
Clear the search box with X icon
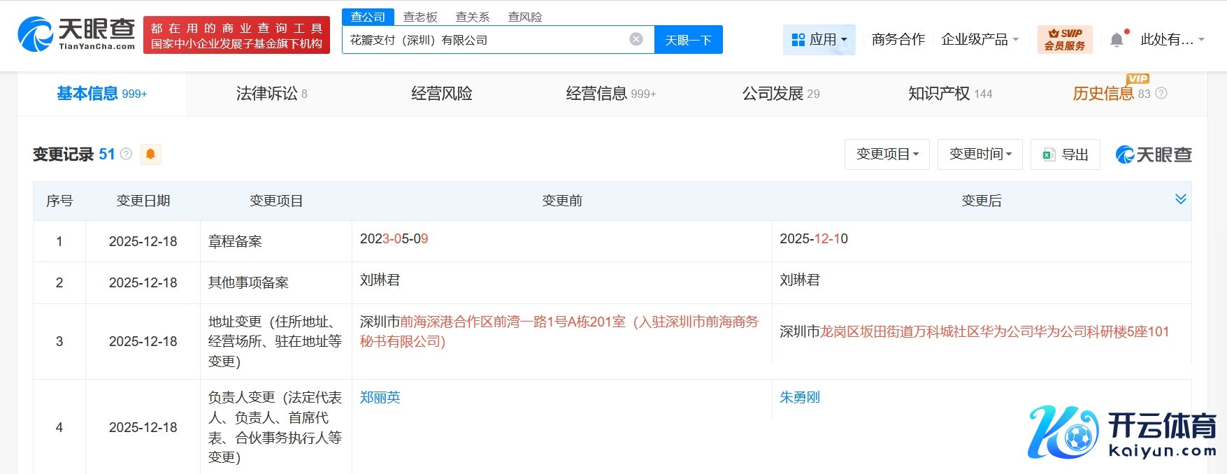tap(636, 39)
